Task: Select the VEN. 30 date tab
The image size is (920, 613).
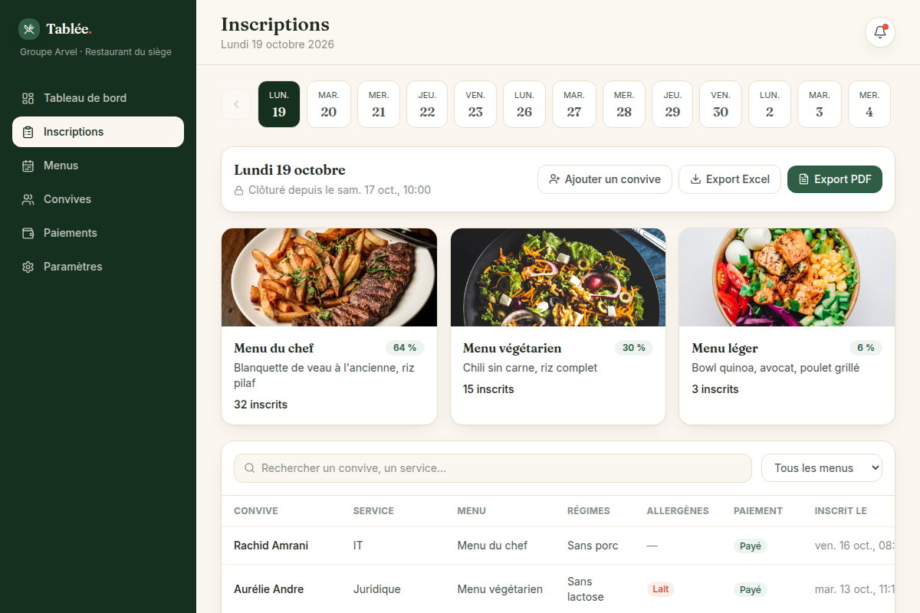Action: (721, 104)
